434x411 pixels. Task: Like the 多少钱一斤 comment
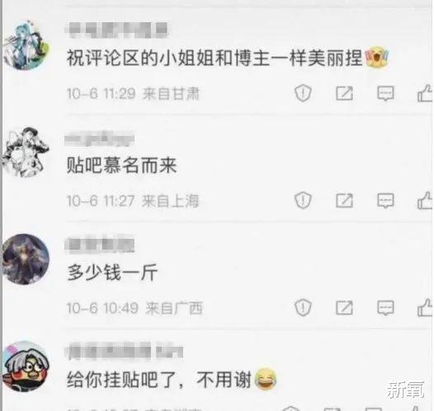(425, 307)
